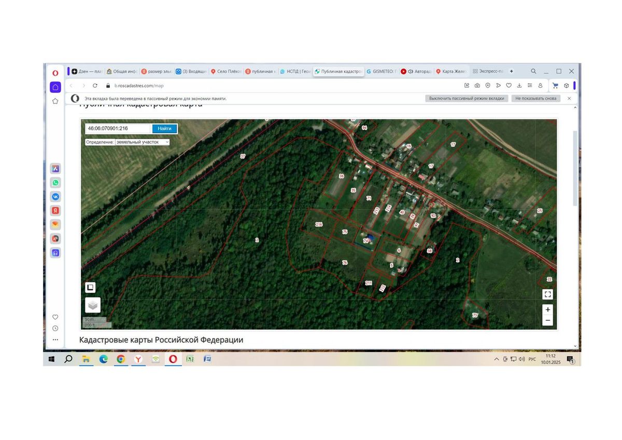Open the Windows notification center
622x440 pixels.
click(x=570, y=359)
